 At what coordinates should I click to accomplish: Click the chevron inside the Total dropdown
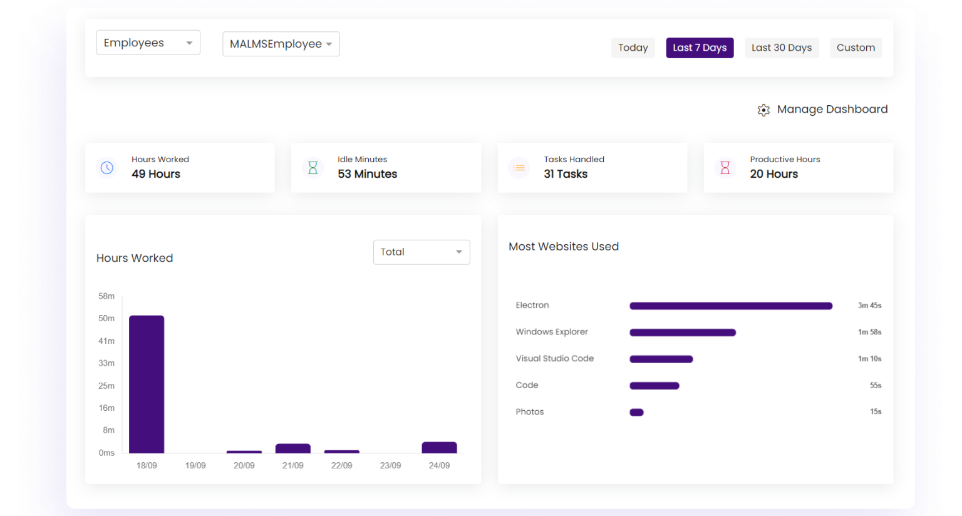click(458, 252)
